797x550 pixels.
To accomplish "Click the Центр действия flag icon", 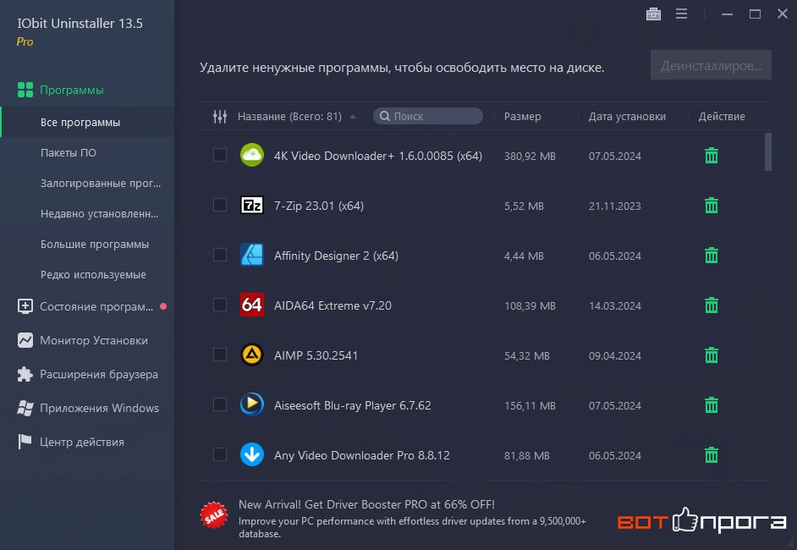I will (25, 441).
